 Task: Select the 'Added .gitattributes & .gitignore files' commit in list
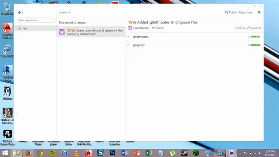coord(91,32)
